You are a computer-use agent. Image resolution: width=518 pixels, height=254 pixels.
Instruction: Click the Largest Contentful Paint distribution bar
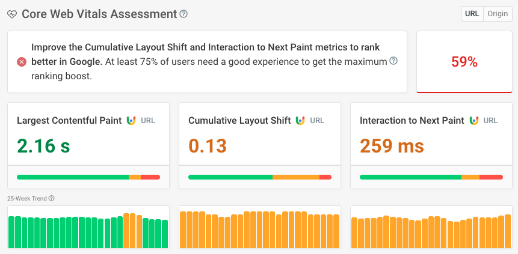[88, 177]
